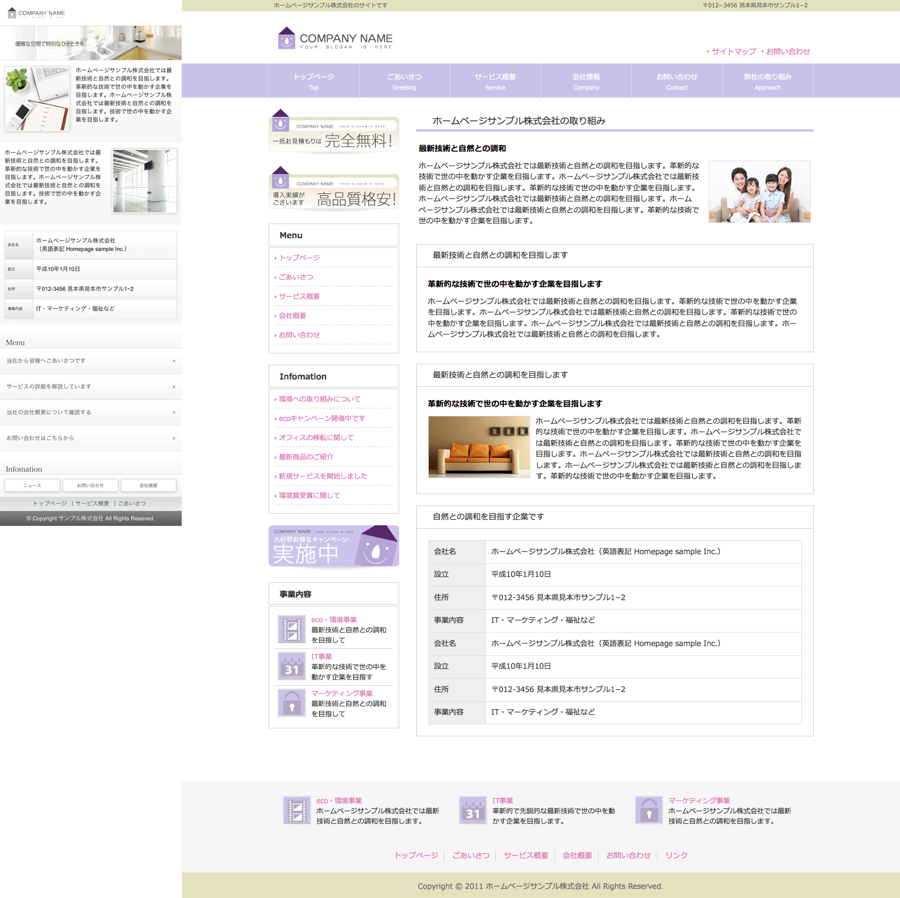Viewport: 900px width, 898px height.
Task: Open the 弊社の取り組み Approach navigation tab
Action: 768,81
